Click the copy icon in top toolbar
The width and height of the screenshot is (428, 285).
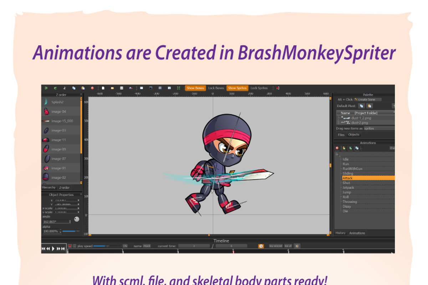74,88
